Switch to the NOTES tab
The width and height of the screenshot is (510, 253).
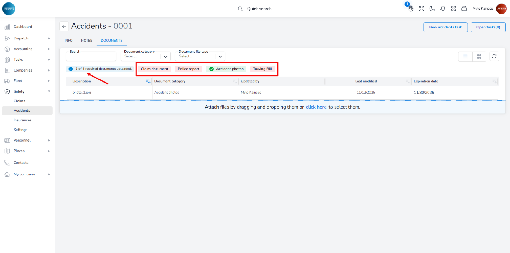point(86,41)
